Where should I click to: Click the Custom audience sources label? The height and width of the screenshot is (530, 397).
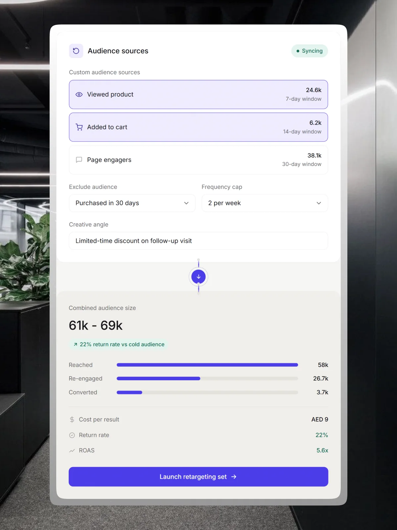click(105, 72)
